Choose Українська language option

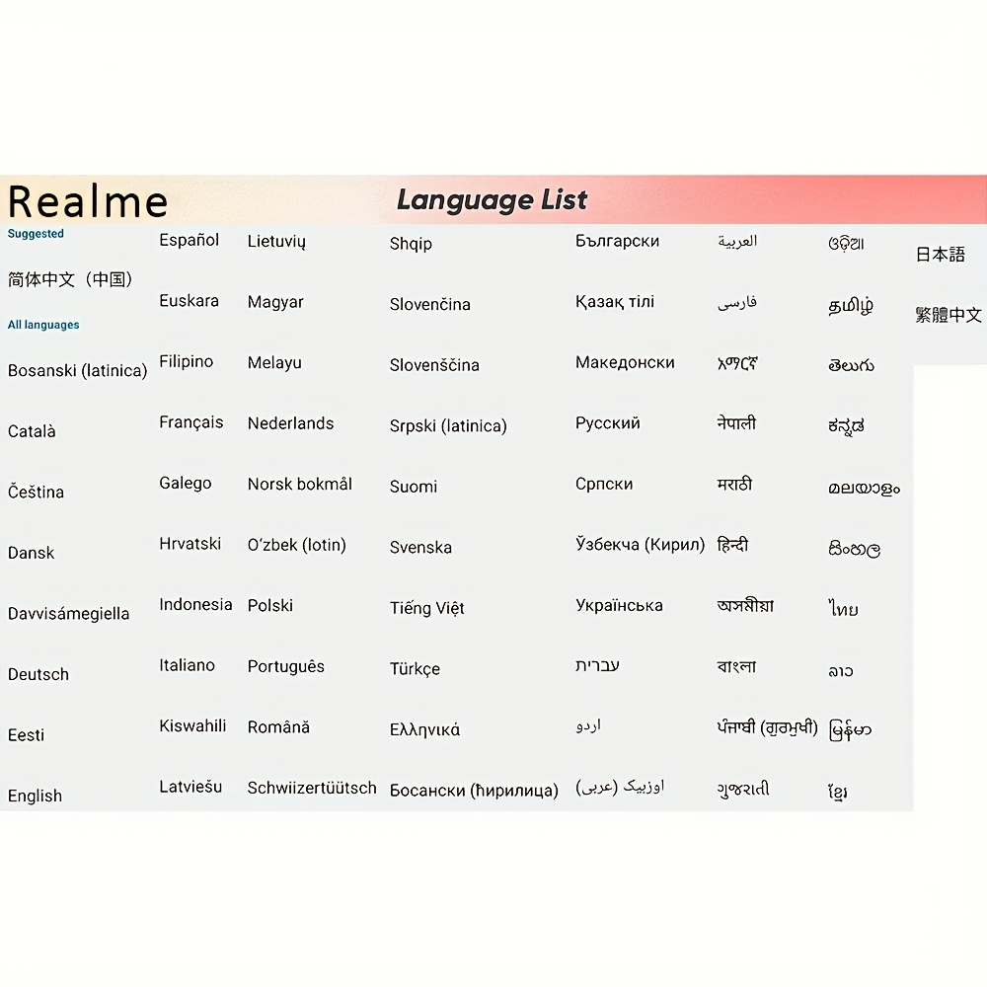tap(619, 605)
